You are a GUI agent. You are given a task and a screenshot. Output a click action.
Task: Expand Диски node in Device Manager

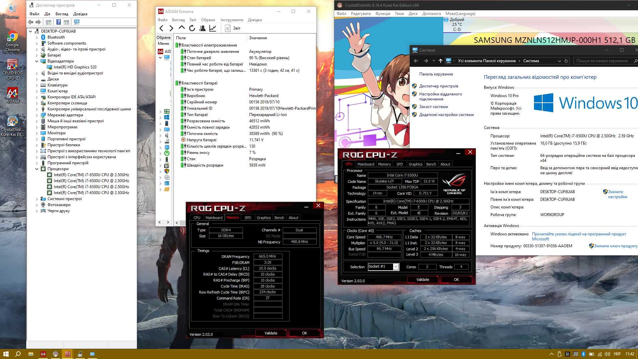37,79
